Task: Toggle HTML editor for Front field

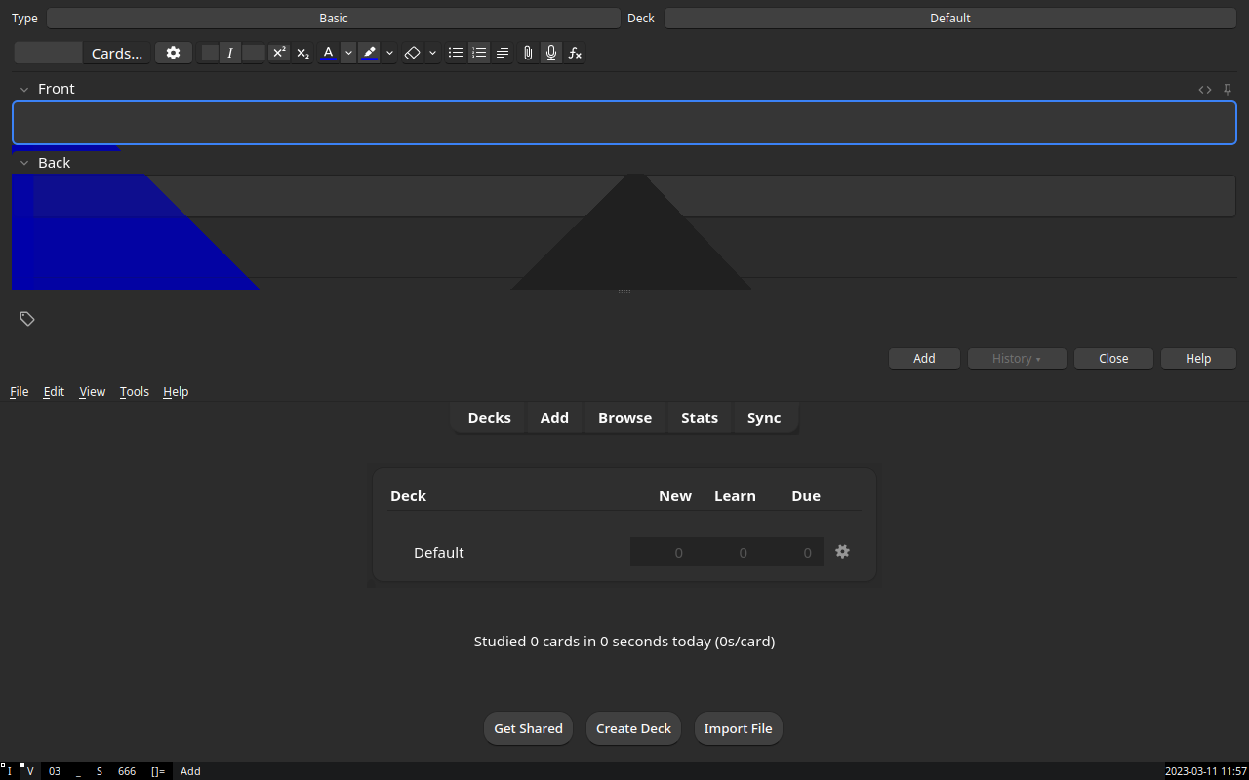Action: (1205, 89)
